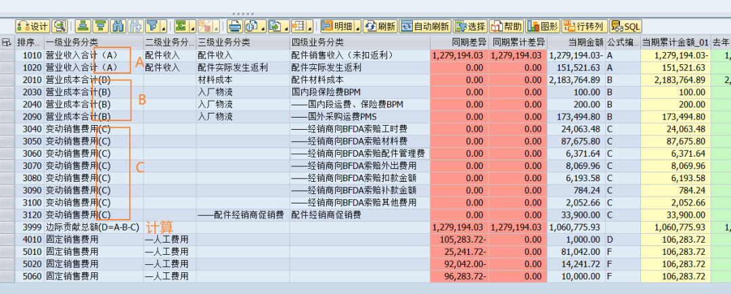Click the 四级业务分类 column header
This screenshot has height=294, width=731.
click(360, 43)
